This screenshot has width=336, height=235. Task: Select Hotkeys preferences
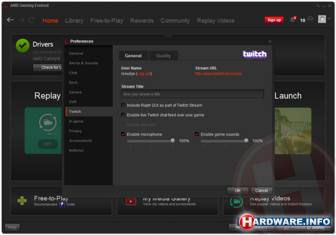pyautogui.click(x=89, y=150)
